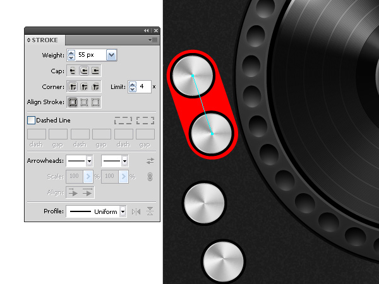Align stroke to inside
This screenshot has height=284, width=379.
pyautogui.click(x=84, y=102)
